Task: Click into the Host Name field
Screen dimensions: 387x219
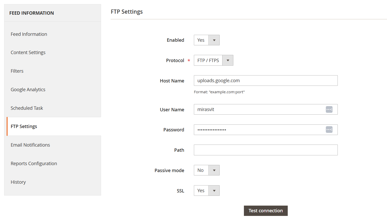Action: tap(266, 81)
